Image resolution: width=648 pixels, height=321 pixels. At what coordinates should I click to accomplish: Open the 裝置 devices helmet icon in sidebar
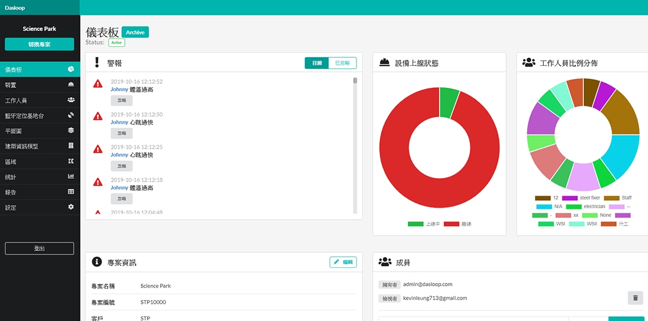tap(71, 85)
